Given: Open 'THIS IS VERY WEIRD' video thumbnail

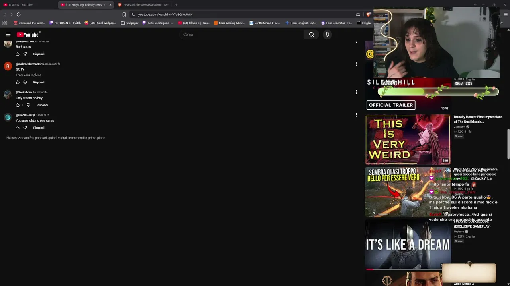Looking at the screenshot, I should tap(408, 139).
